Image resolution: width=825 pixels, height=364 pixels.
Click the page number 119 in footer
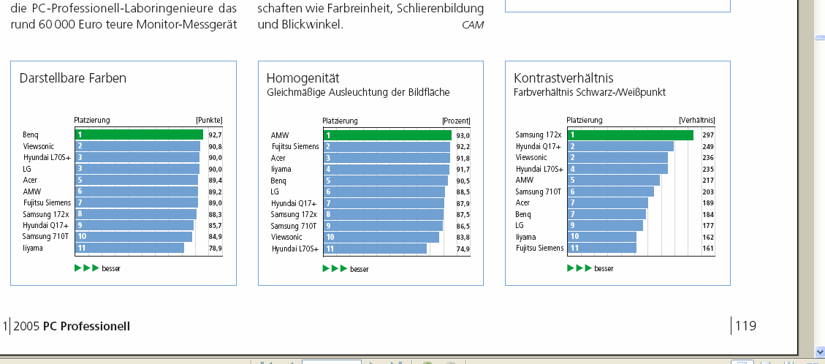(746, 326)
